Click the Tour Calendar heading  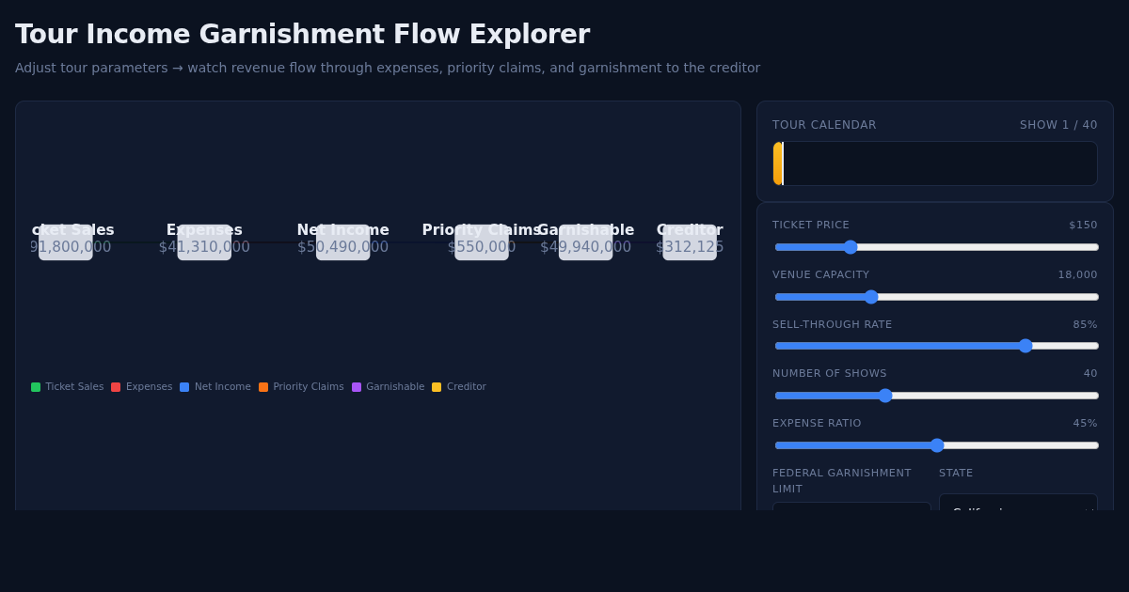pos(824,125)
